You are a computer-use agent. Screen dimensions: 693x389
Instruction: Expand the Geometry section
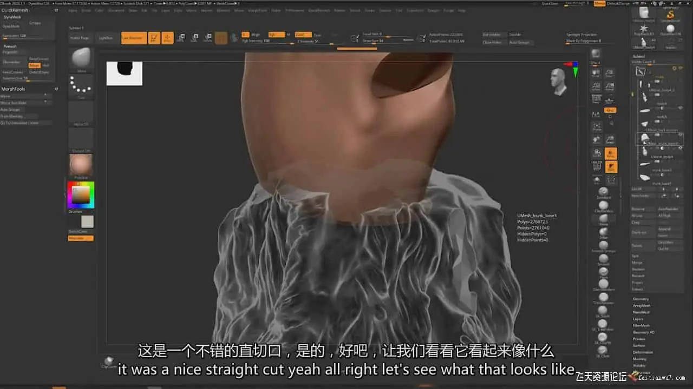point(641,299)
